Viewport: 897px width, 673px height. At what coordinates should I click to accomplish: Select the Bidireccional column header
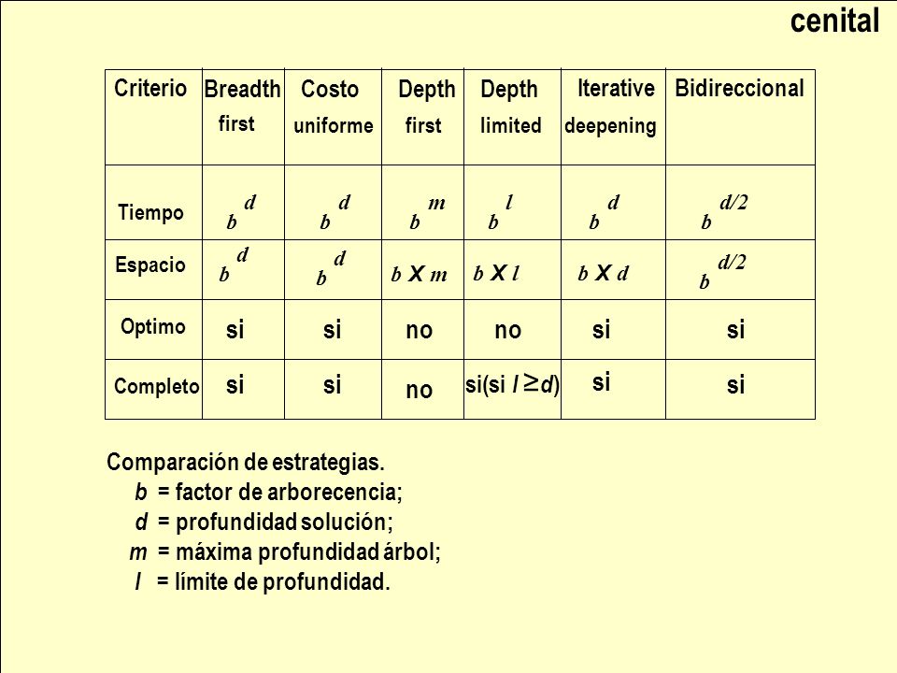pos(740,118)
